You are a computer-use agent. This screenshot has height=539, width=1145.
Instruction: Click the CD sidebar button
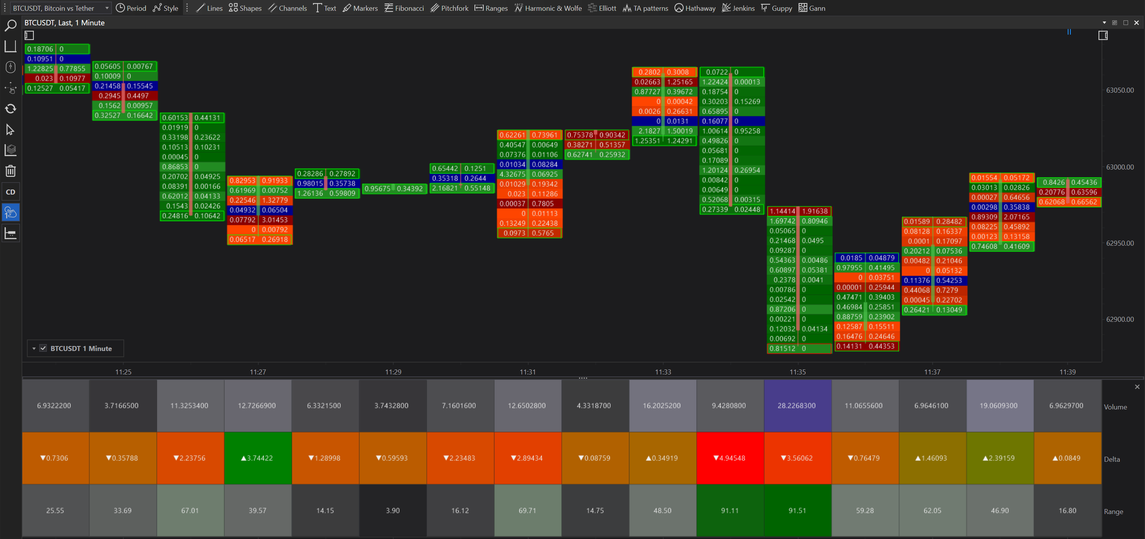[10, 192]
